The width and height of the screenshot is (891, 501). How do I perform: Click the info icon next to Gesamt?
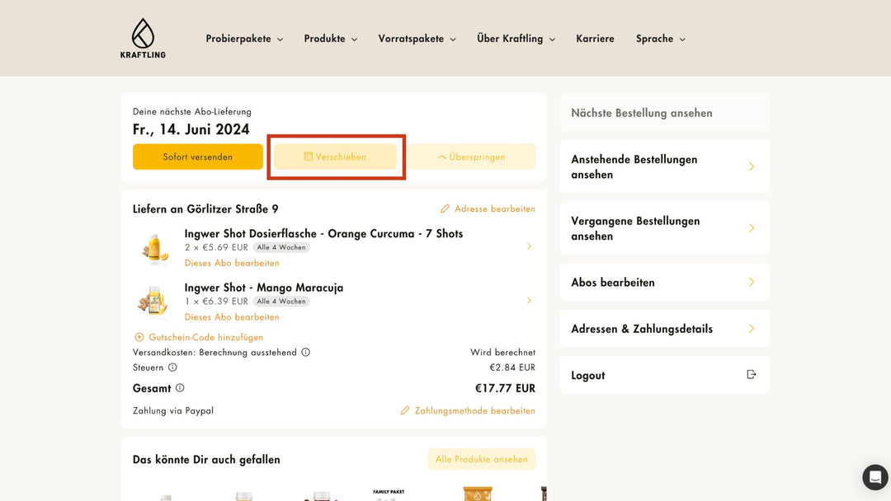(x=180, y=388)
